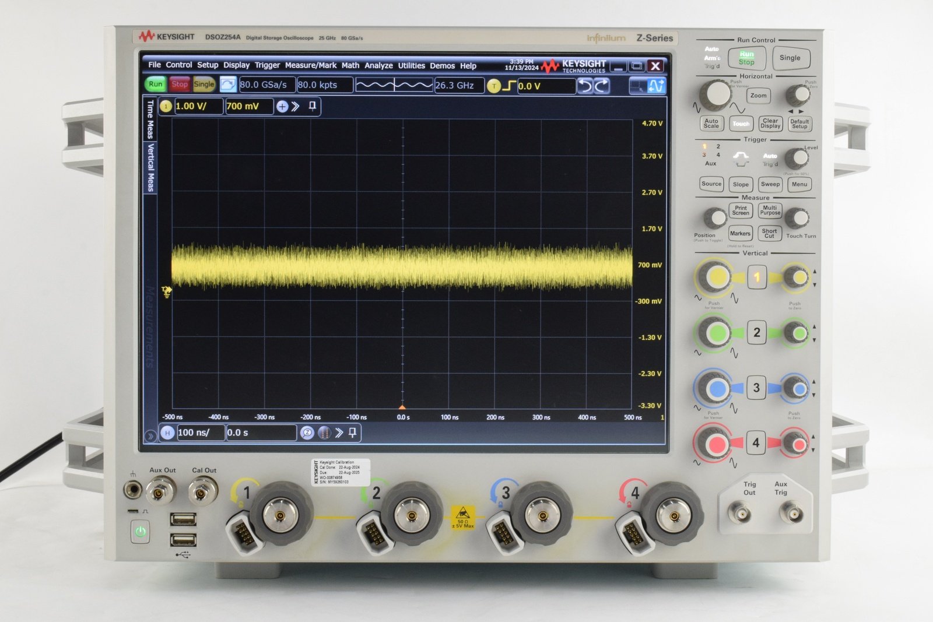Open the Measure/Mark menu
This screenshot has height=622, width=933.
(311, 65)
